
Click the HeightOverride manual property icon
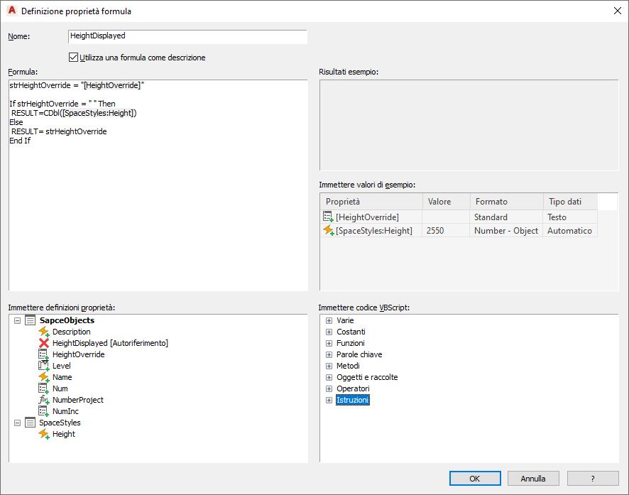44,354
